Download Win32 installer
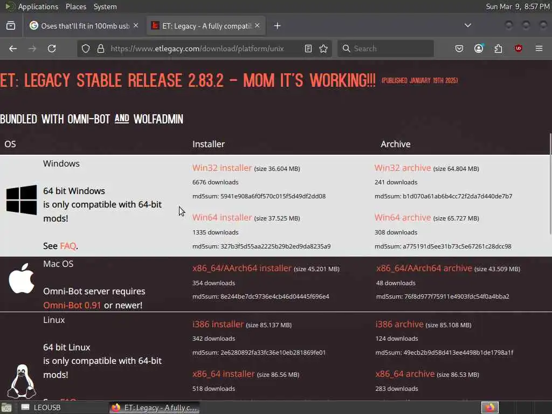The image size is (552, 414). (222, 168)
